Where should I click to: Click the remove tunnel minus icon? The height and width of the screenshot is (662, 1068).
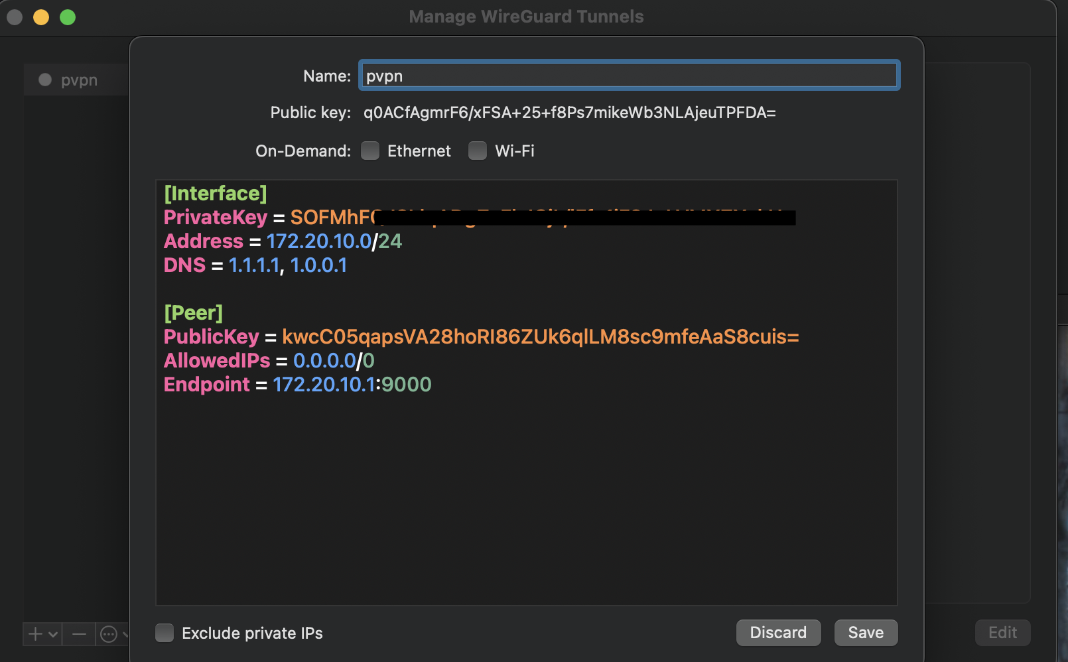coord(78,634)
